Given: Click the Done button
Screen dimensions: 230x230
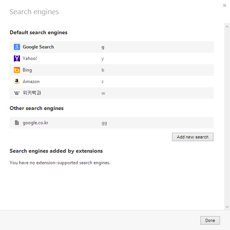Looking at the screenshot, I should (x=210, y=220).
